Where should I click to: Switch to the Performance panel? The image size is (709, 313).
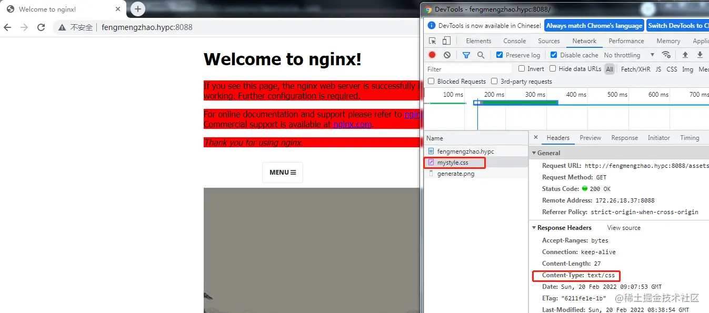tap(626, 41)
